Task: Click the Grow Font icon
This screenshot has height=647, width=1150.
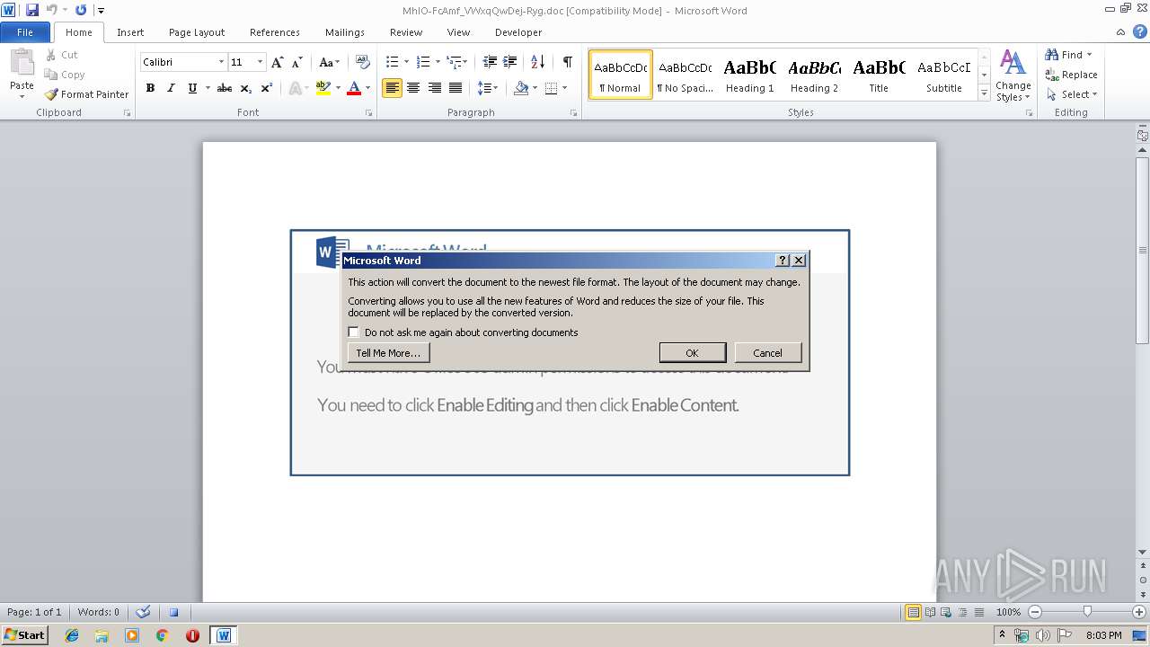Action: pos(277,62)
